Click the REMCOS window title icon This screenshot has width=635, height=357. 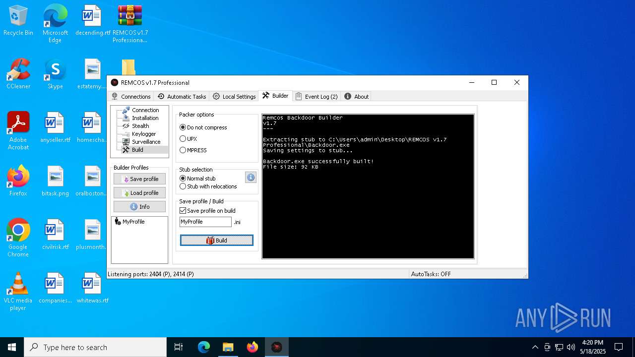pyautogui.click(x=115, y=83)
